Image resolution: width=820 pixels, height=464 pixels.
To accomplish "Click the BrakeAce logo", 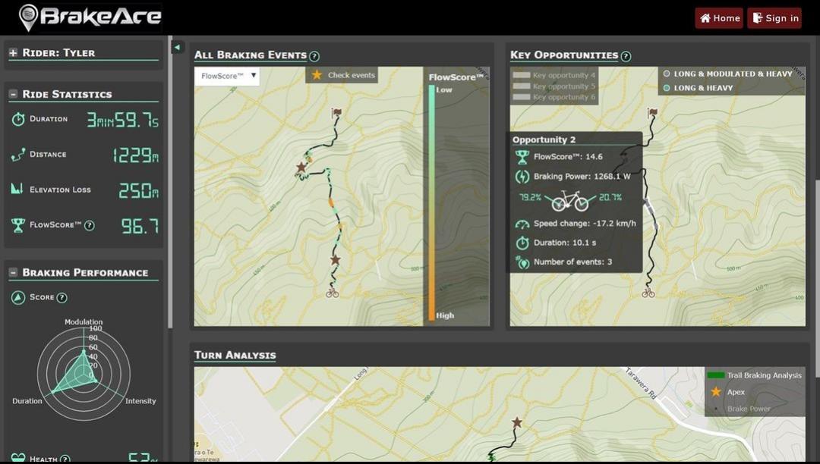I will click(90, 17).
